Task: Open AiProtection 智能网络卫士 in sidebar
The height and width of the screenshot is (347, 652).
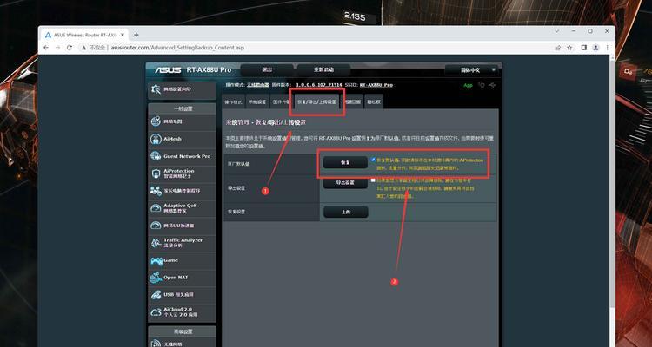Action: pyautogui.click(x=182, y=173)
